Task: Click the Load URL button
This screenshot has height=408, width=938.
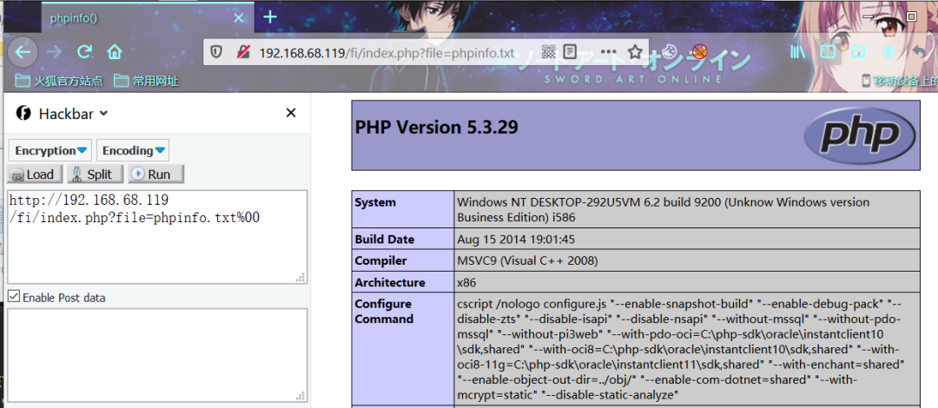Action: (34, 174)
